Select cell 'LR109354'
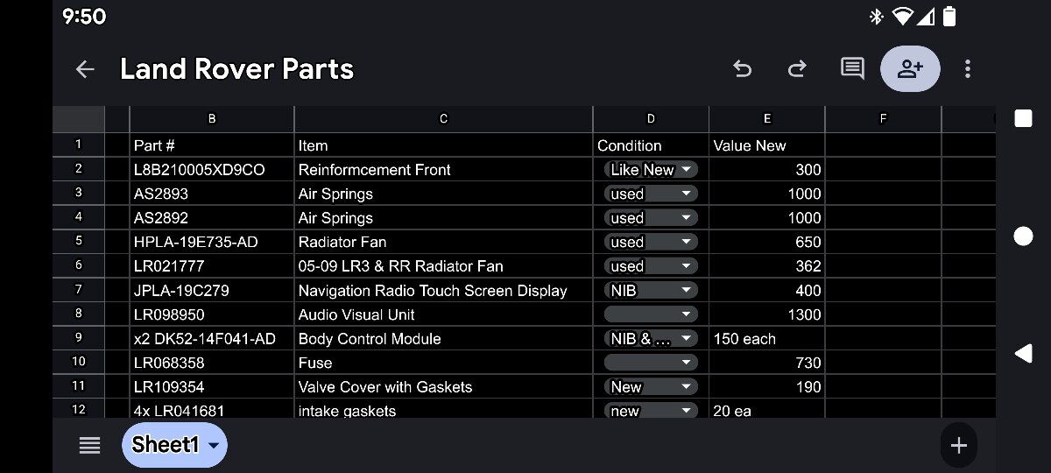Screen dimensions: 1051x473 [212, 386]
